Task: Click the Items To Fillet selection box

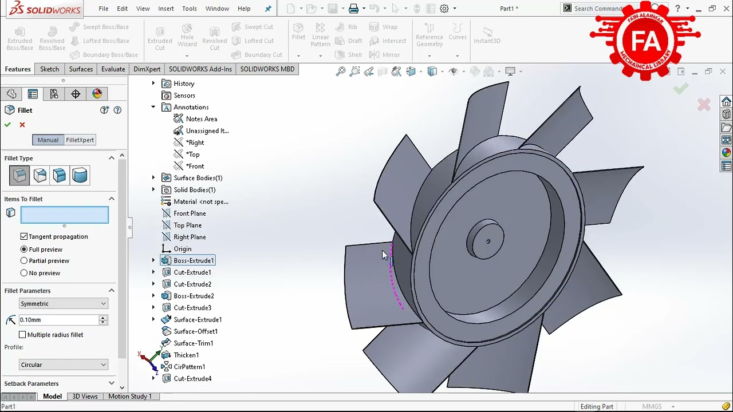Action: [x=65, y=215]
